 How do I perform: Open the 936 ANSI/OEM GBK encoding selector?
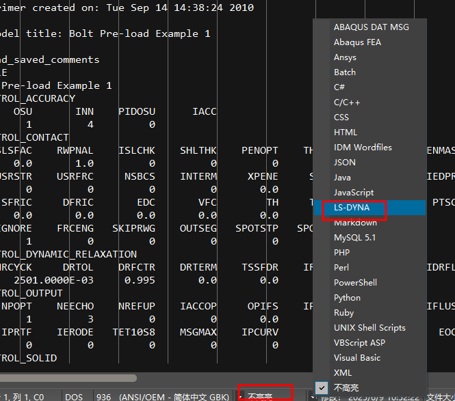pos(163,397)
